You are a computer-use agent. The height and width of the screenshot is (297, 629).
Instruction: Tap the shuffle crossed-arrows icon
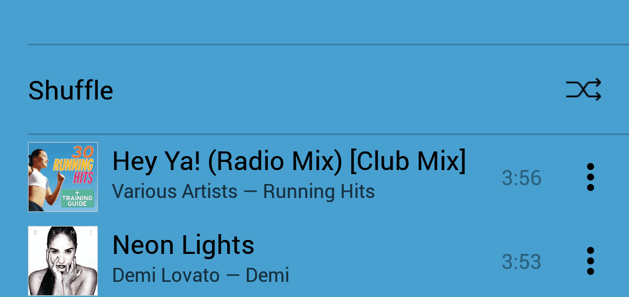pyautogui.click(x=583, y=89)
